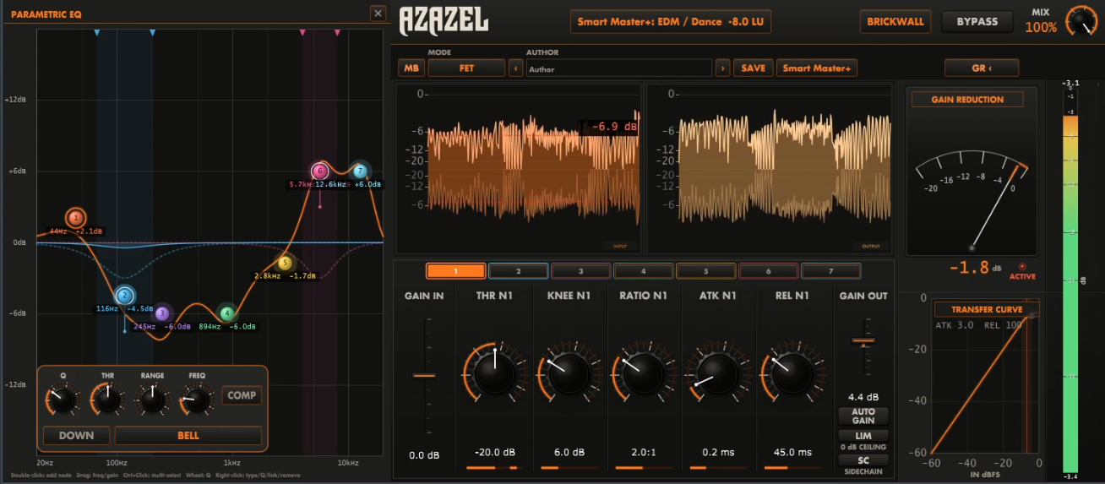This screenshot has height=484, width=1105.
Task: Toggle AUTO GAIN
Action: pos(863,416)
